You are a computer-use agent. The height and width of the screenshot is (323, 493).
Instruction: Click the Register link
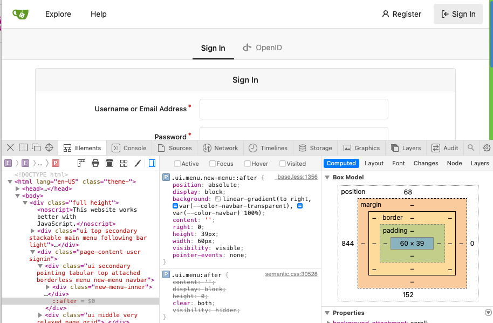pos(401,14)
